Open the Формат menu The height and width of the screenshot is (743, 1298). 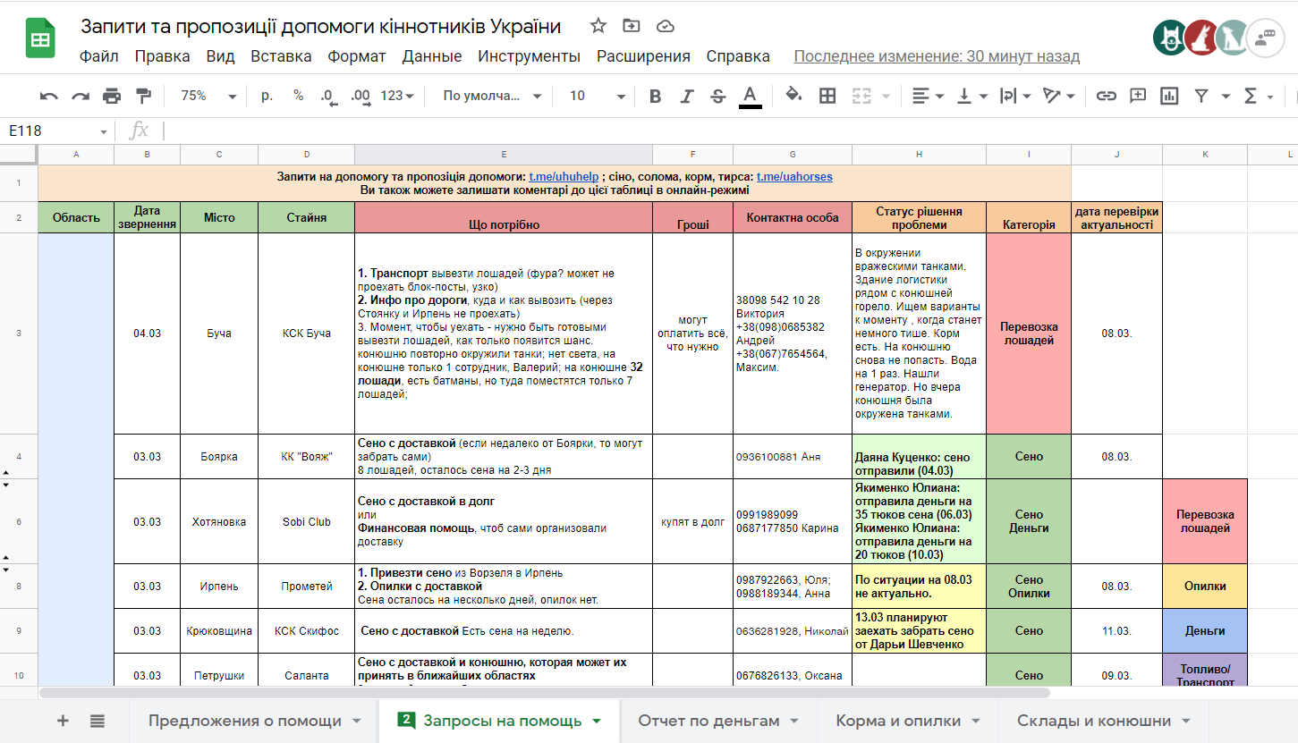point(356,56)
